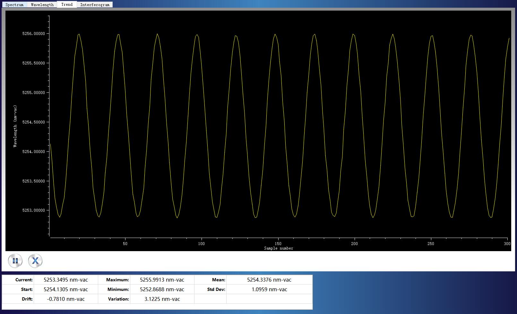This screenshot has height=314, width=517.
Task: Click the 5253.00000 y-axis tick label
Action: click(33, 210)
